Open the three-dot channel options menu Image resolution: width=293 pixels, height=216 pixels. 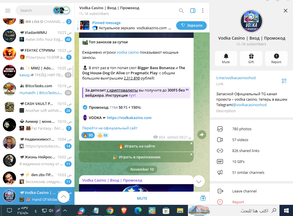pos(203,11)
